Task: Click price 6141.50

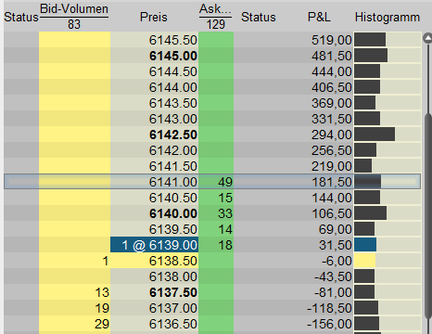Action: tap(172, 166)
